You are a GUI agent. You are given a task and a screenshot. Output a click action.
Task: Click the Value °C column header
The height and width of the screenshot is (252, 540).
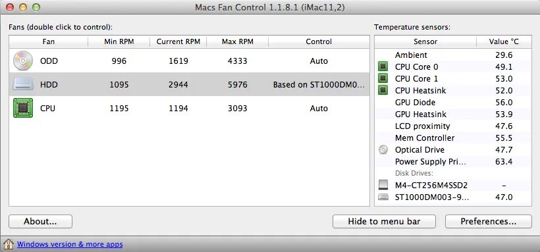(x=504, y=41)
